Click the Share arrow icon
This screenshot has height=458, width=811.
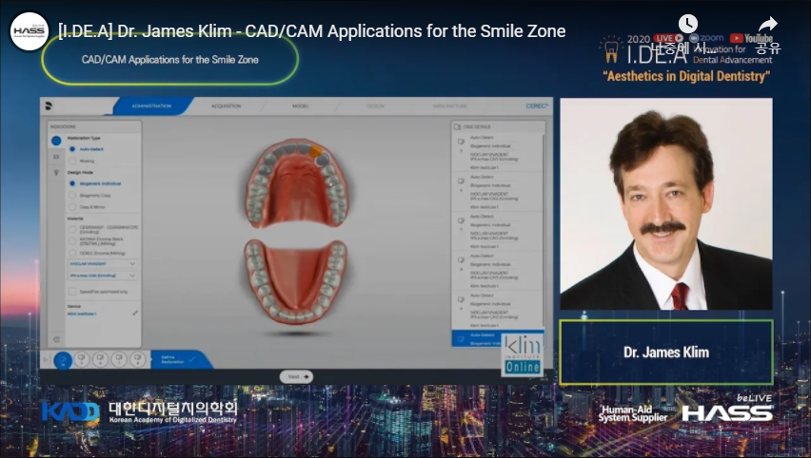tap(768, 25)
